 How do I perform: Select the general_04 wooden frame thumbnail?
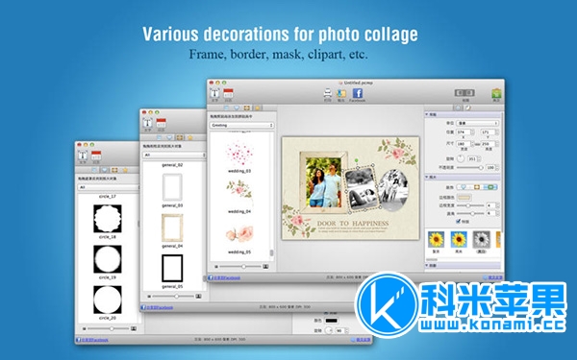(172, 228)
